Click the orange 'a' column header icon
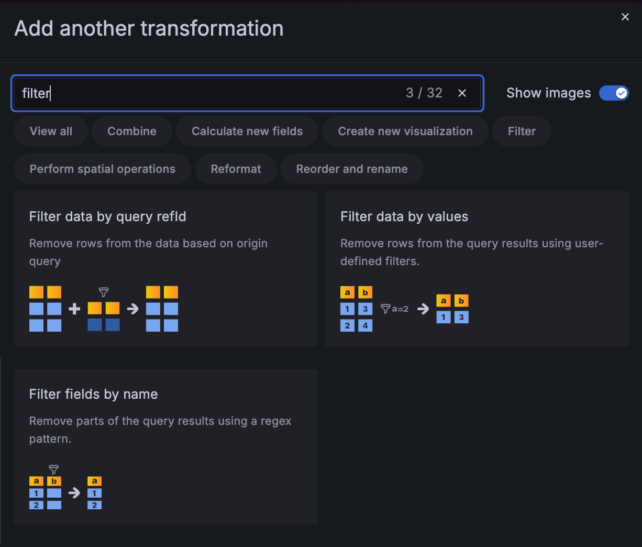Screen dimensions: 642x547 (347, 292)
